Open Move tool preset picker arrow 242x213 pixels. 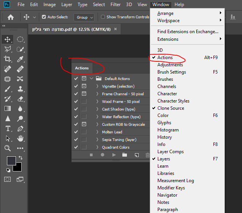34,17
